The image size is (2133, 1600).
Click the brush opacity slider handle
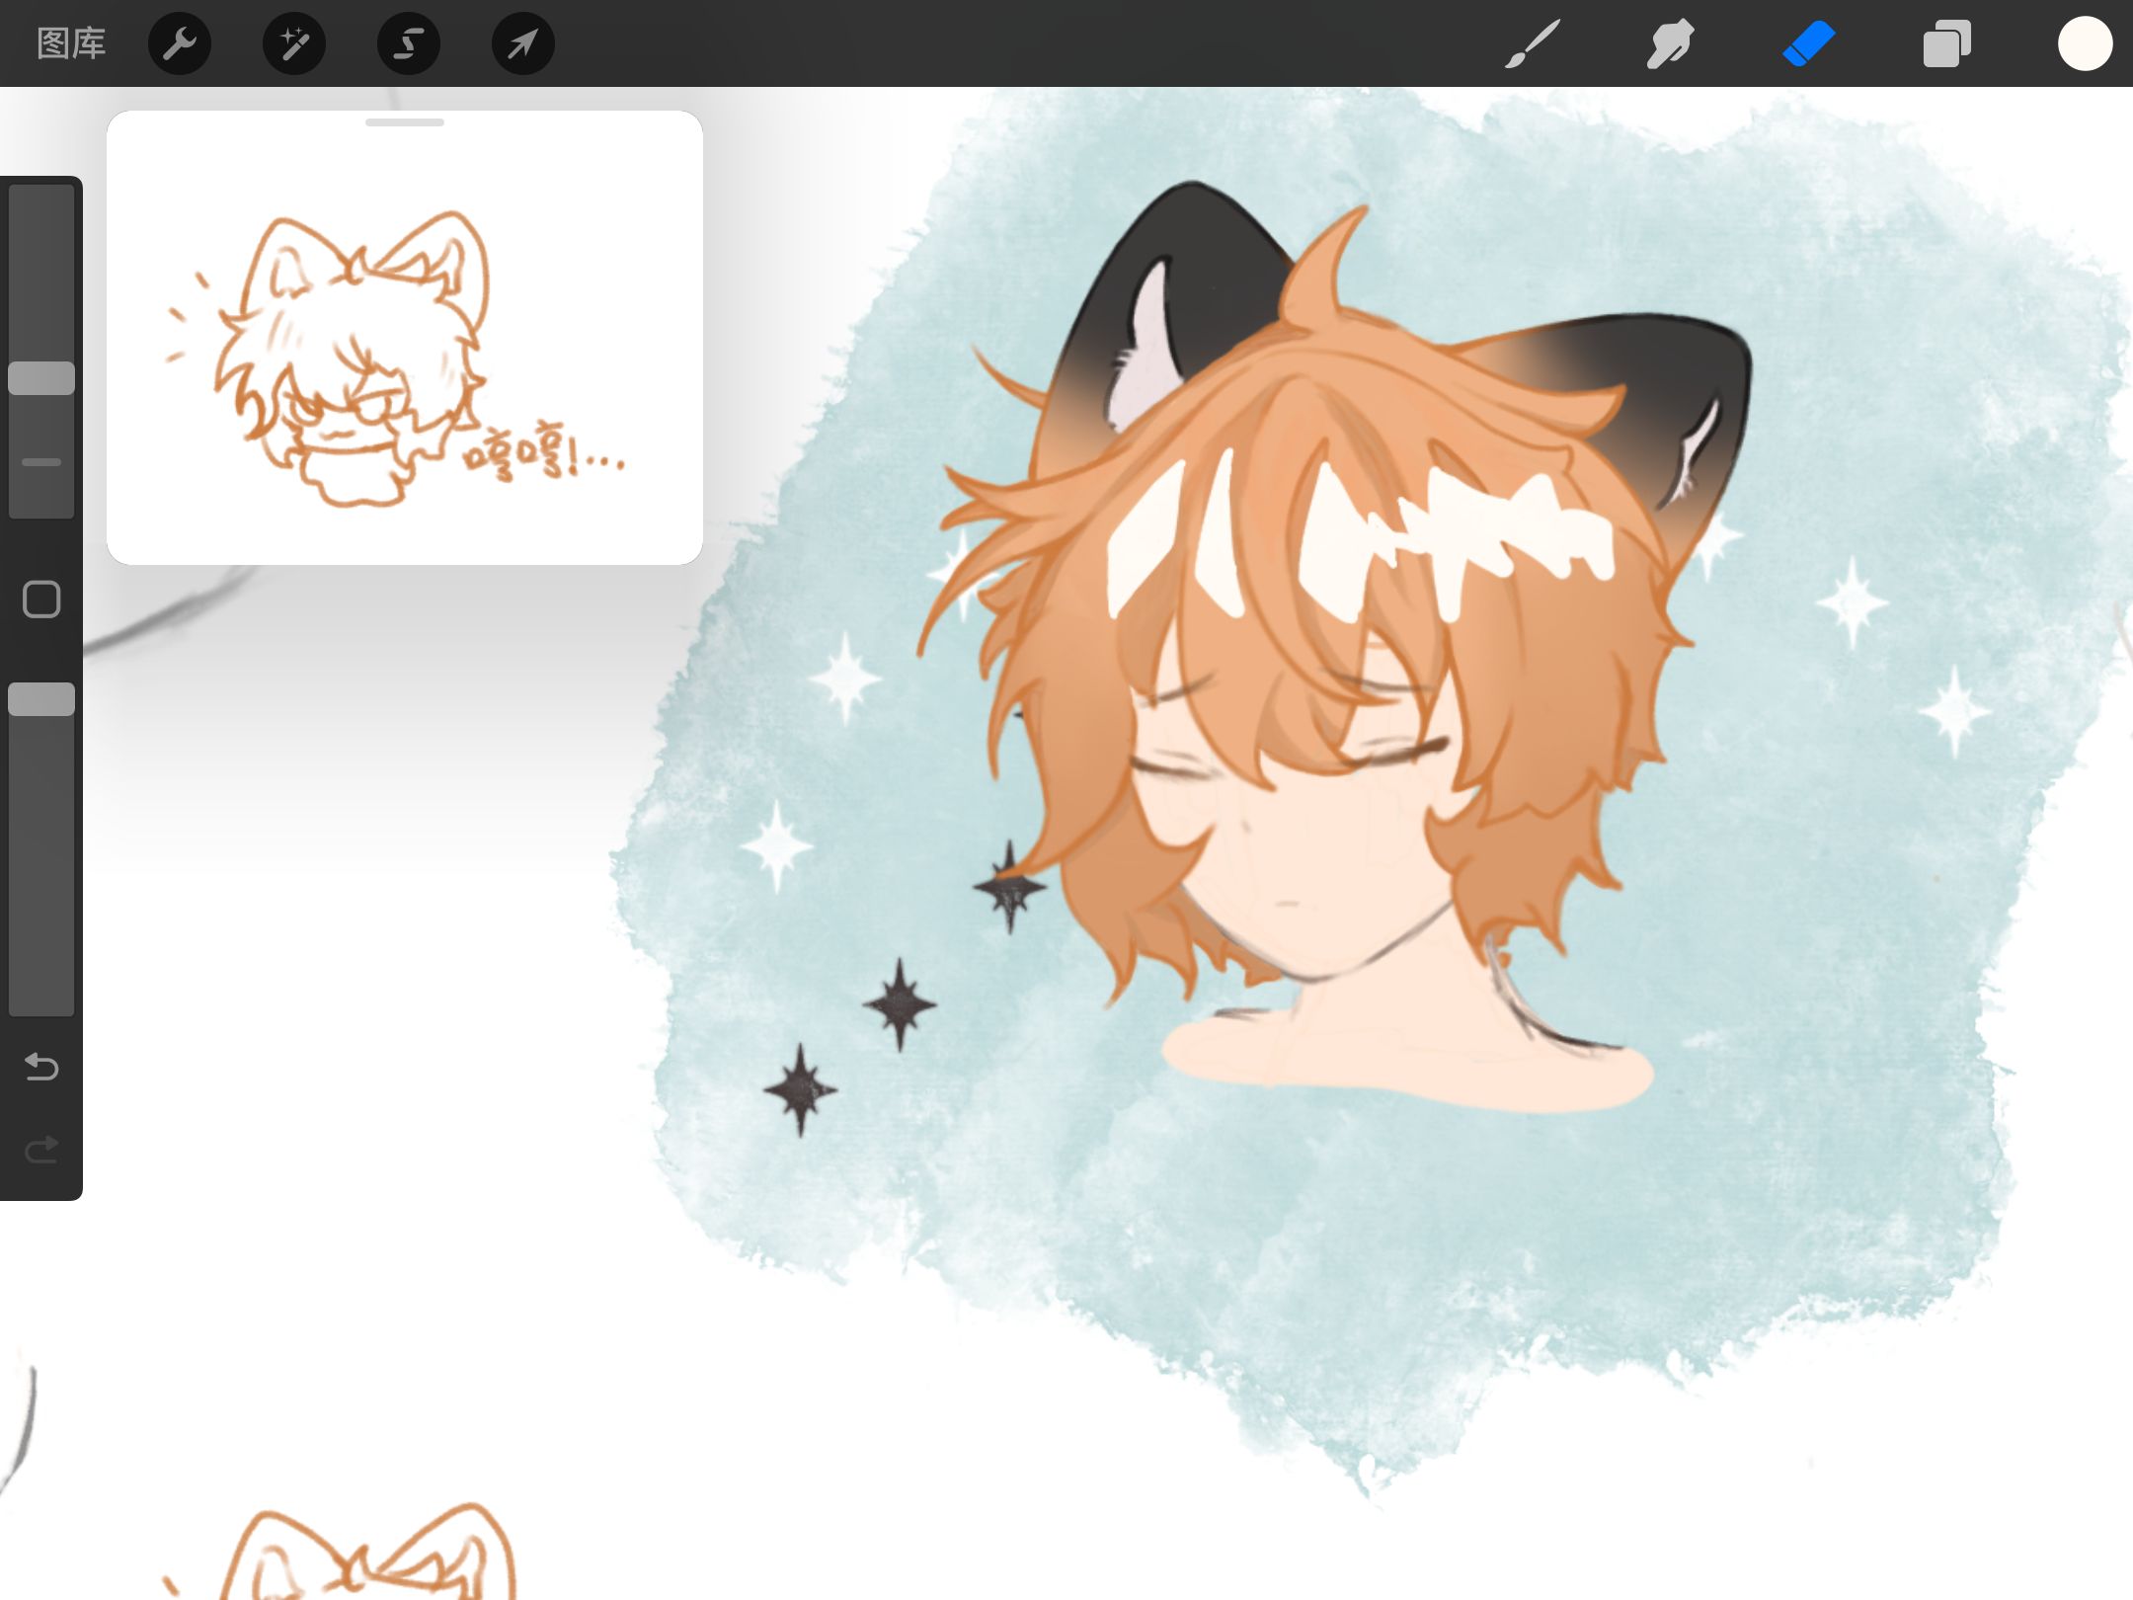click(41, 699)
